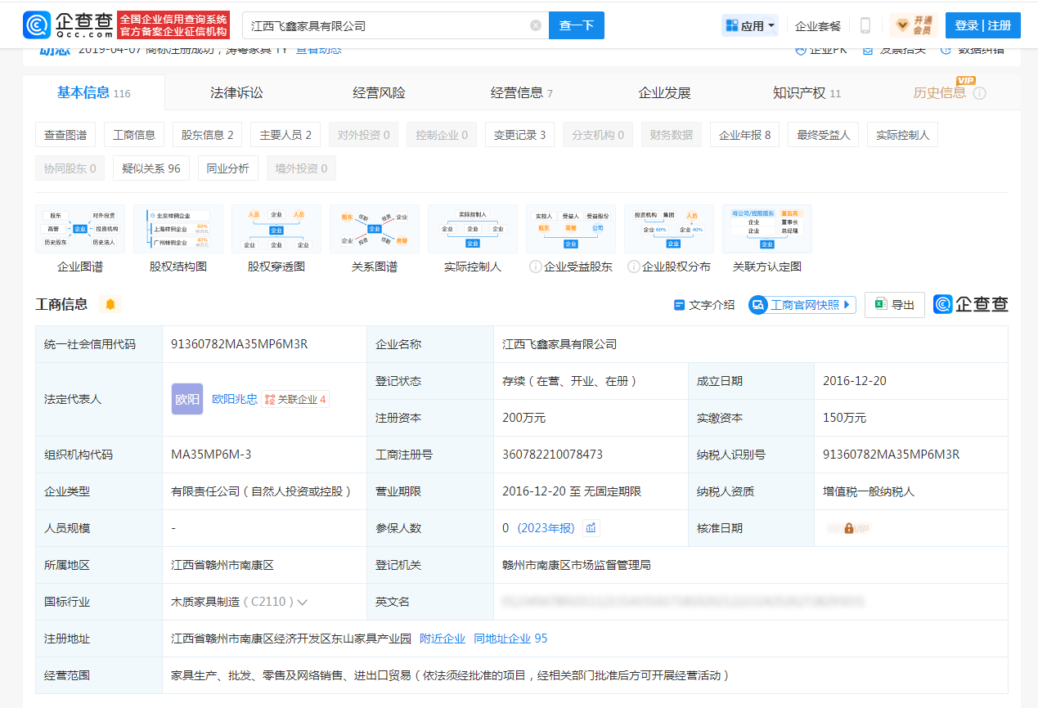The width and height of the screenshot is (1038, 708).
Task: Open the 实际控制人 diagram thumbnail
Action: point(473,229)
